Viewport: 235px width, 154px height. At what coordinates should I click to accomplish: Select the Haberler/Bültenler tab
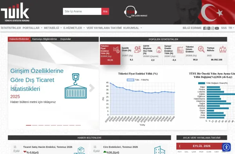(19, 39)
